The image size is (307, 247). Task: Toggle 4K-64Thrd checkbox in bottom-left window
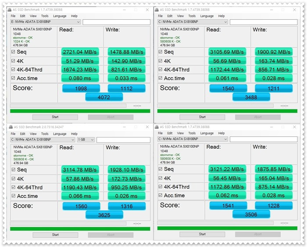(x=13, y=187)
